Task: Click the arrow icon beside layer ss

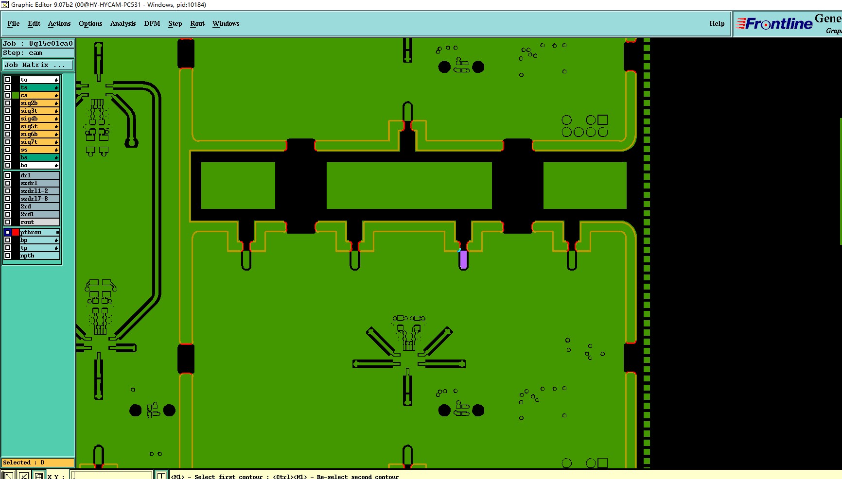Action: (56, 150)
